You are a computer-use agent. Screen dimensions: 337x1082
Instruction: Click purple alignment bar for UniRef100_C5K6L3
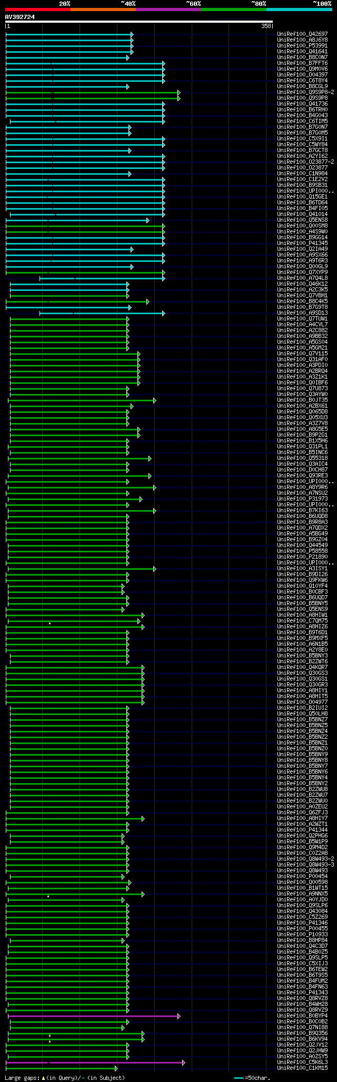tap(95, 1062)
